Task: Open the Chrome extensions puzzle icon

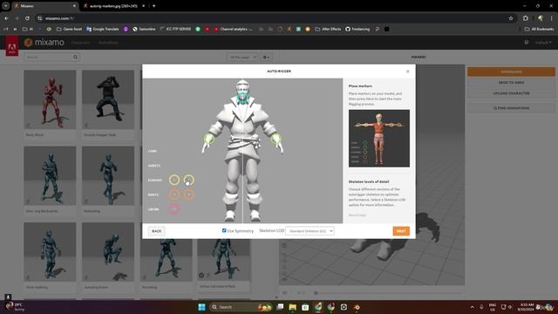Action: point(526,18)
